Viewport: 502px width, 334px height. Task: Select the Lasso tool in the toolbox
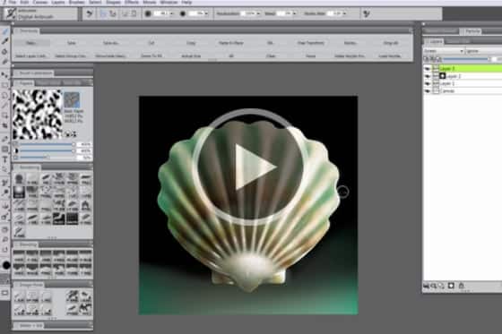pos(4,95)
